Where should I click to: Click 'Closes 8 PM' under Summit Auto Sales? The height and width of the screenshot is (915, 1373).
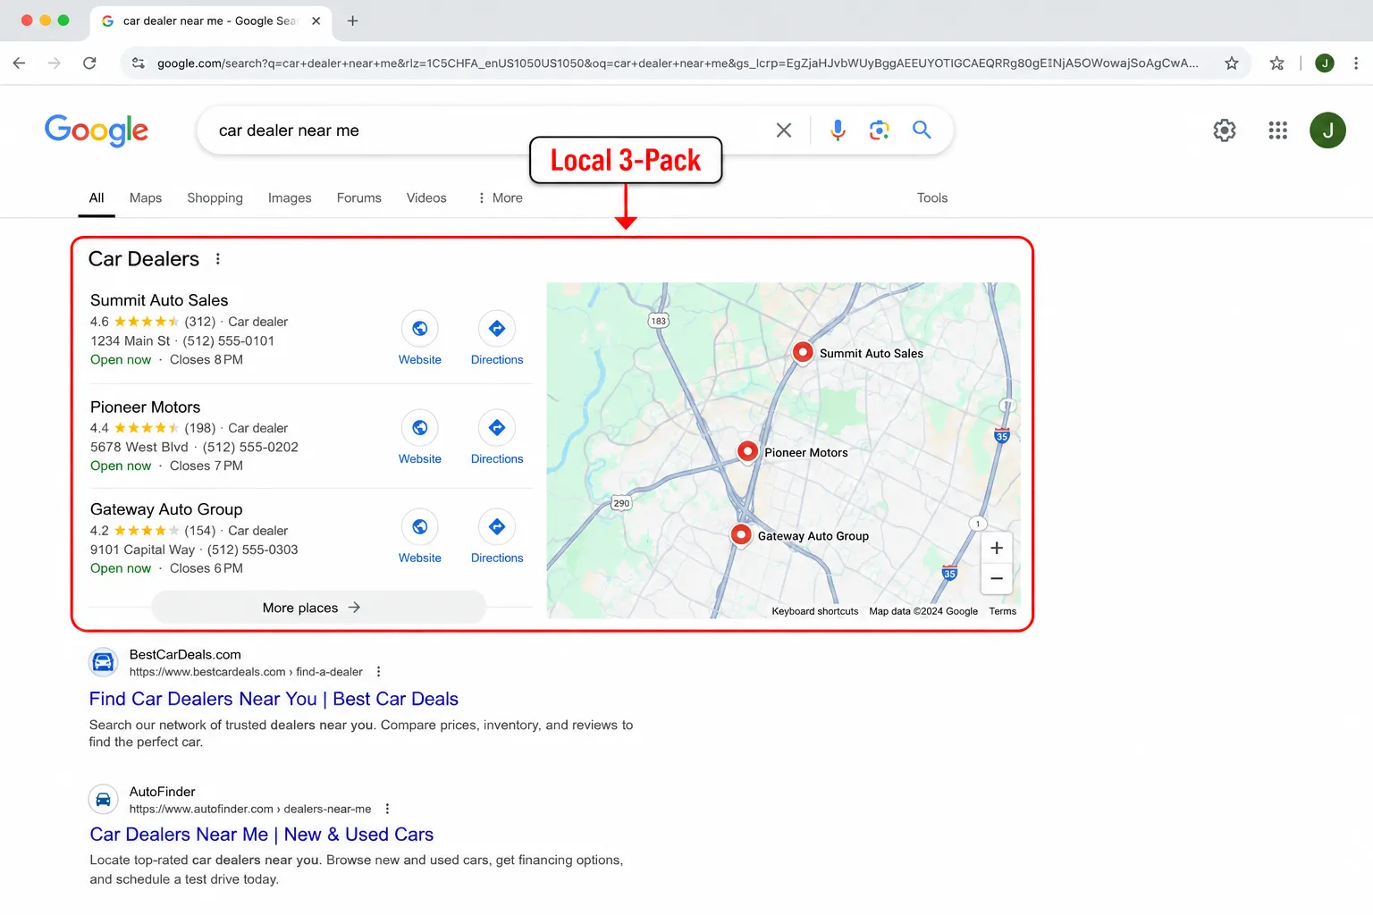click(206, 360)
